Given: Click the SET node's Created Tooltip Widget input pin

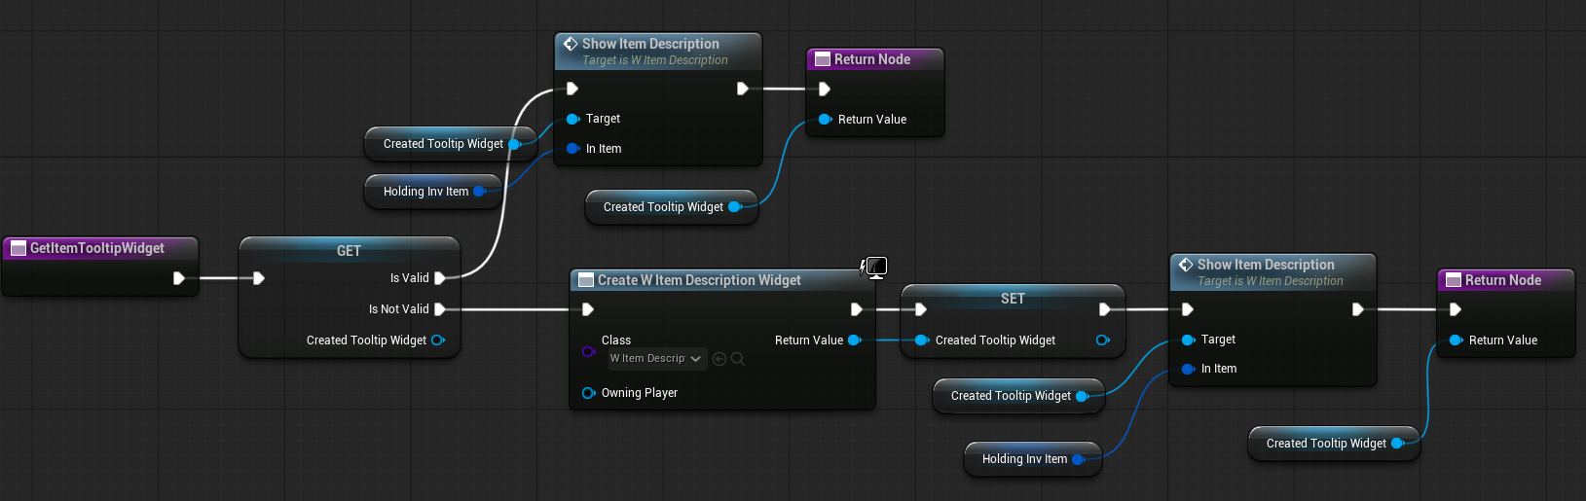Looking at the screenshot, I should (x=921, y=340).
